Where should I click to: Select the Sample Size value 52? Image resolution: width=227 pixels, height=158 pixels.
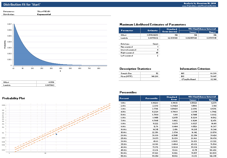157,73
